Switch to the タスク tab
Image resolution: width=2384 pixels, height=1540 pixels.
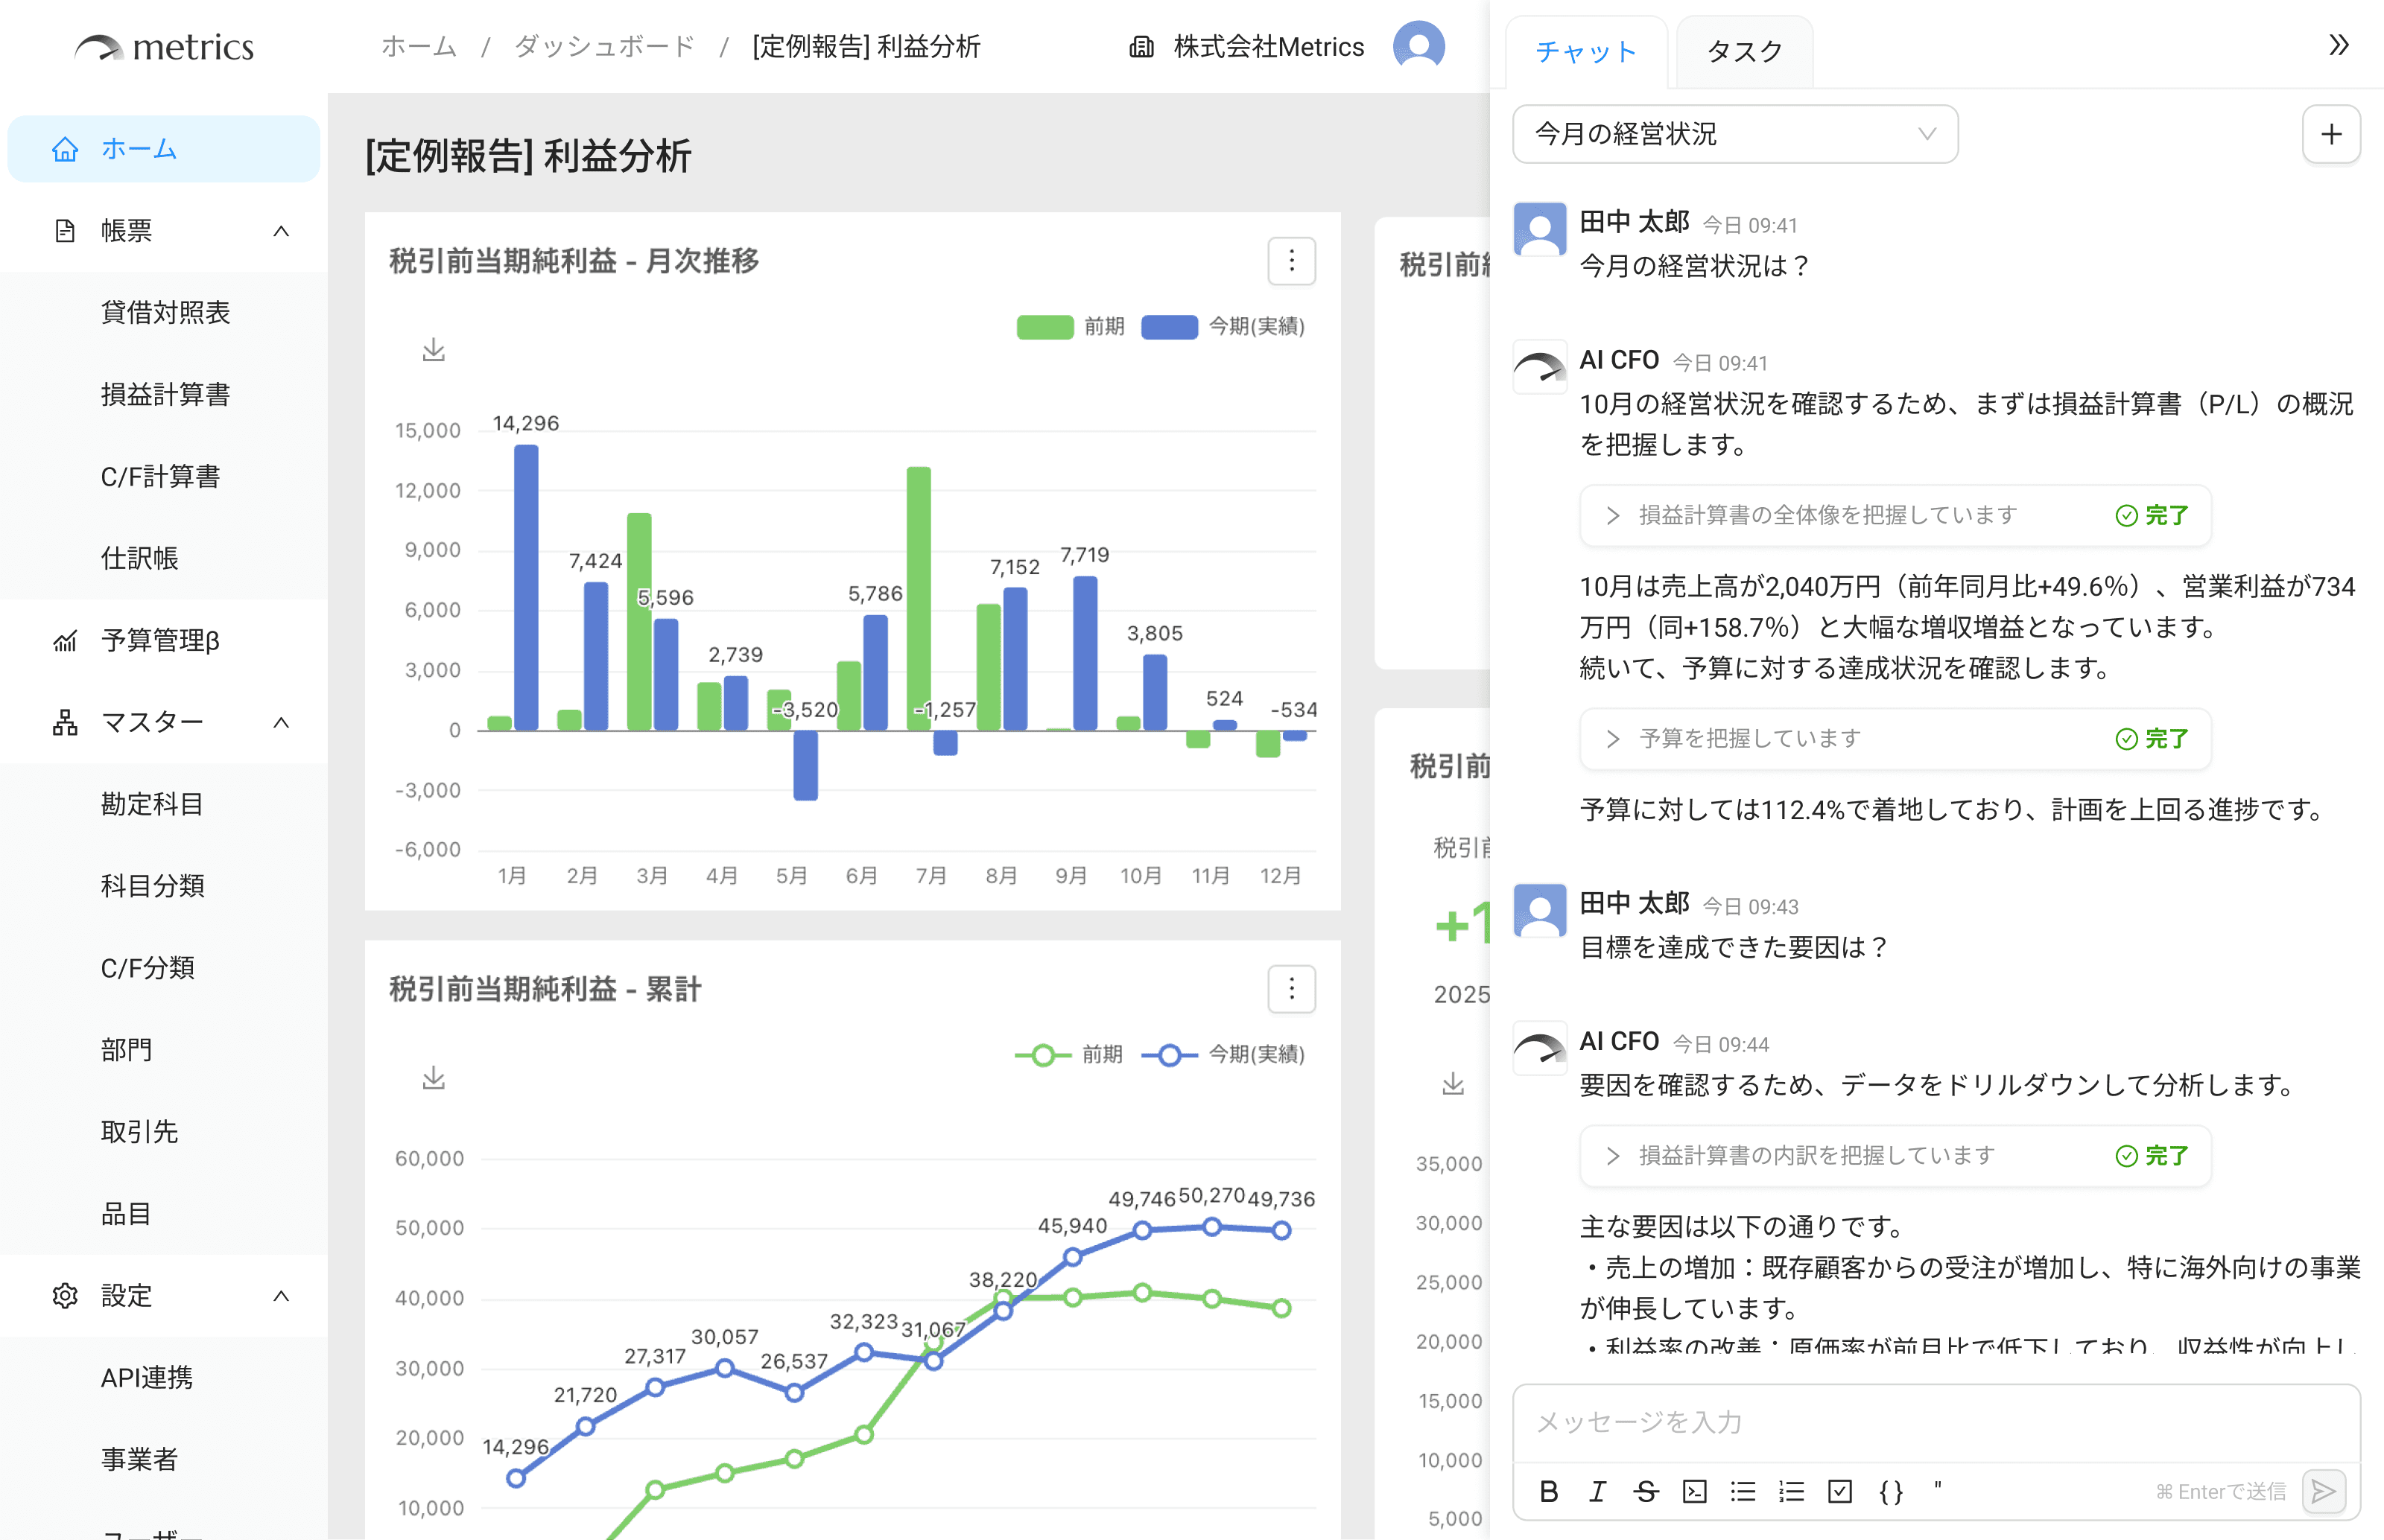point(1744,52)
